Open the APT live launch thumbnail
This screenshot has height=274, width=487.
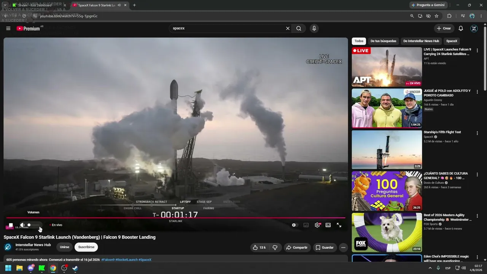tap(387, 67)
